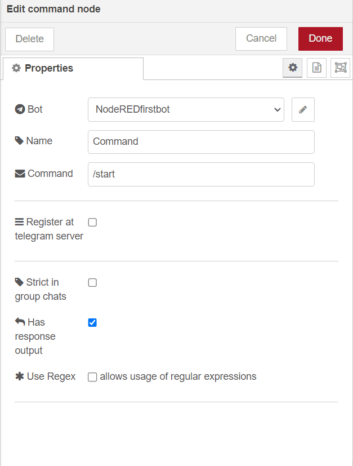Click the reply arrow icon beside Has response output
Viewport: 353px width, 466px height.
19,322
